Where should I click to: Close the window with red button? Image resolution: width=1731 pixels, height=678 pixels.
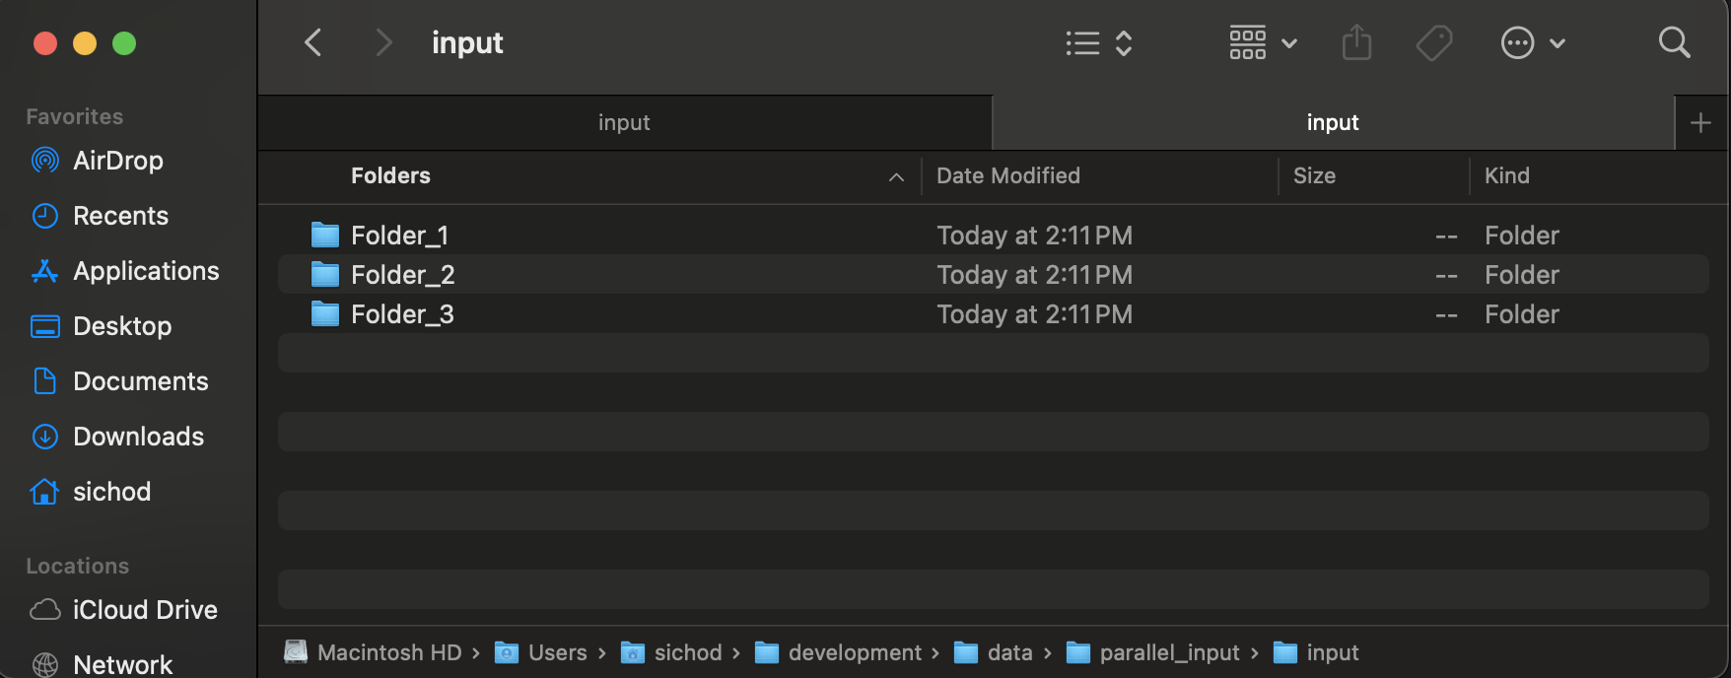tap(45, 43)
